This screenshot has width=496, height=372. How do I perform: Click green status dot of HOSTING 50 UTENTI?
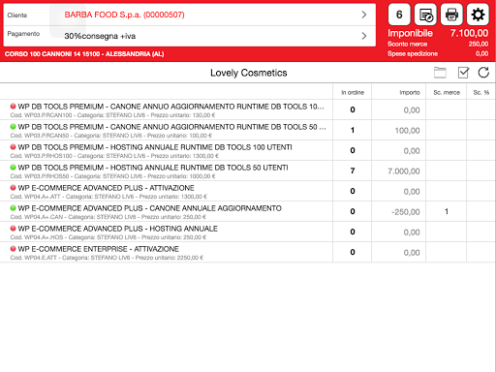(x=13, y=168)
